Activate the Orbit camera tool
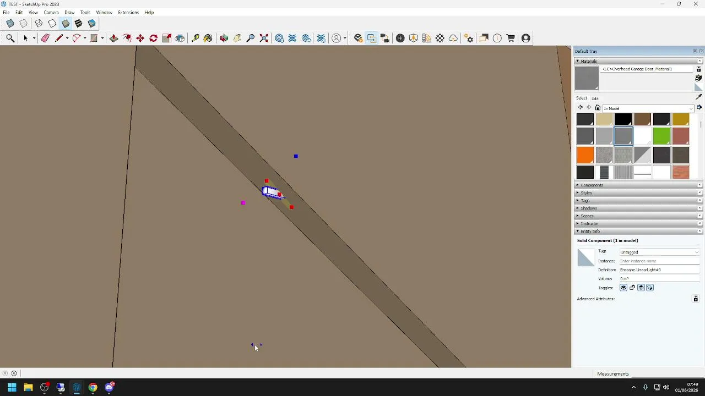Image resolution: width=705 pixels, height=396 pixels. pyautogui.click(x=224, y=38)
